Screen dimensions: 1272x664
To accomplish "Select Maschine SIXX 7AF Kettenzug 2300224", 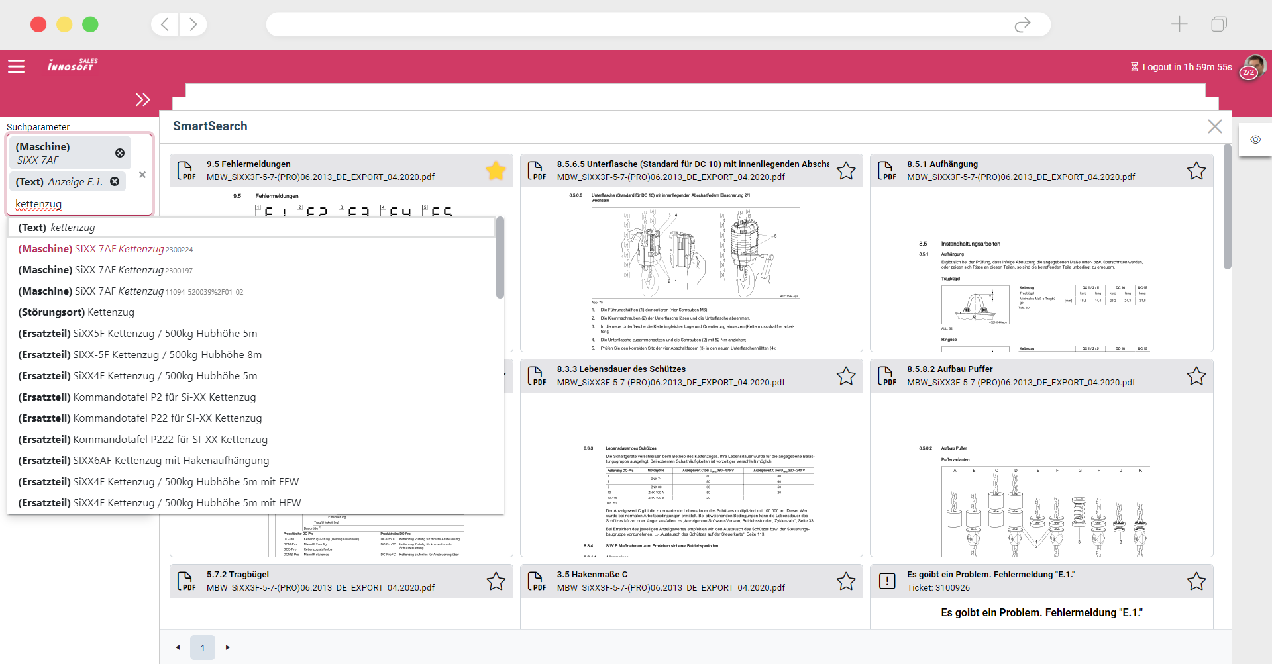I will tap(252, 249).
